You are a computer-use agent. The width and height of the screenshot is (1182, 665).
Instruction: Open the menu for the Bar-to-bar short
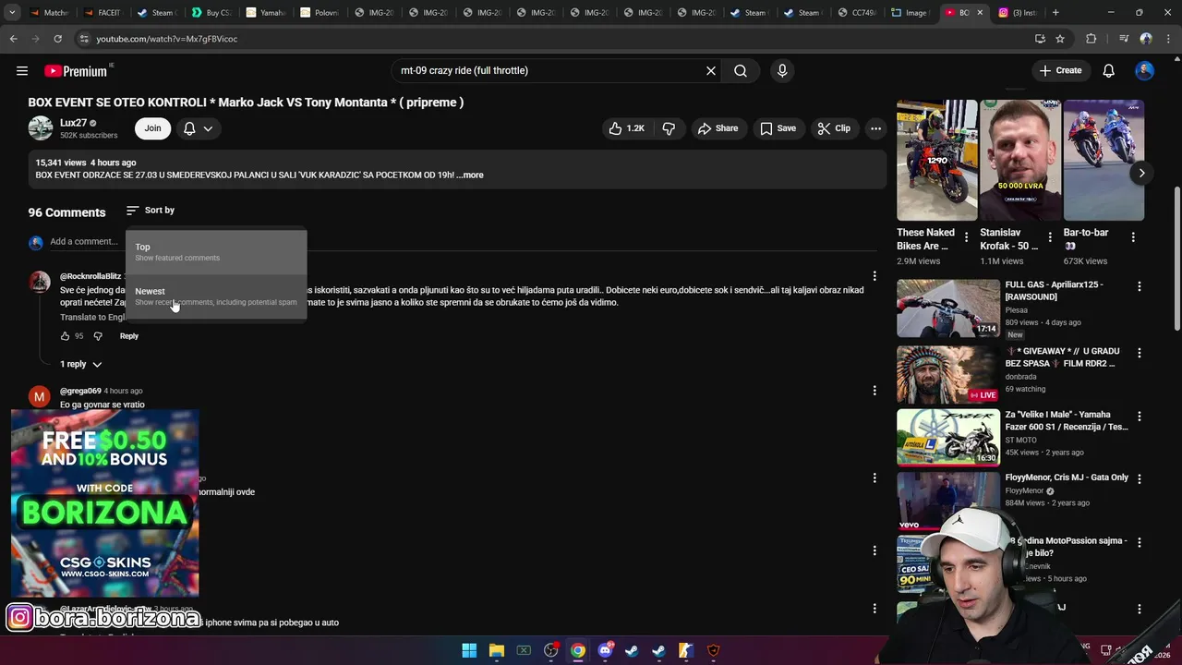coord(1133,237)
